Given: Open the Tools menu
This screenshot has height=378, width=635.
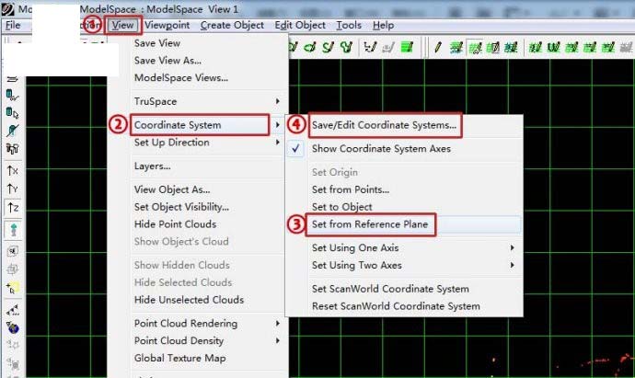Looking at the screenshot, I should [x=349, y=26].
